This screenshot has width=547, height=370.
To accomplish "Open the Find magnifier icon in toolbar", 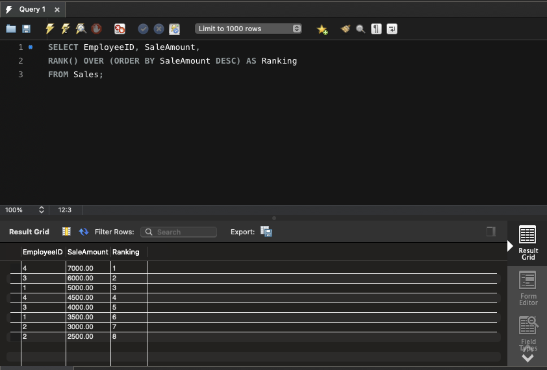I will (361, 29).
